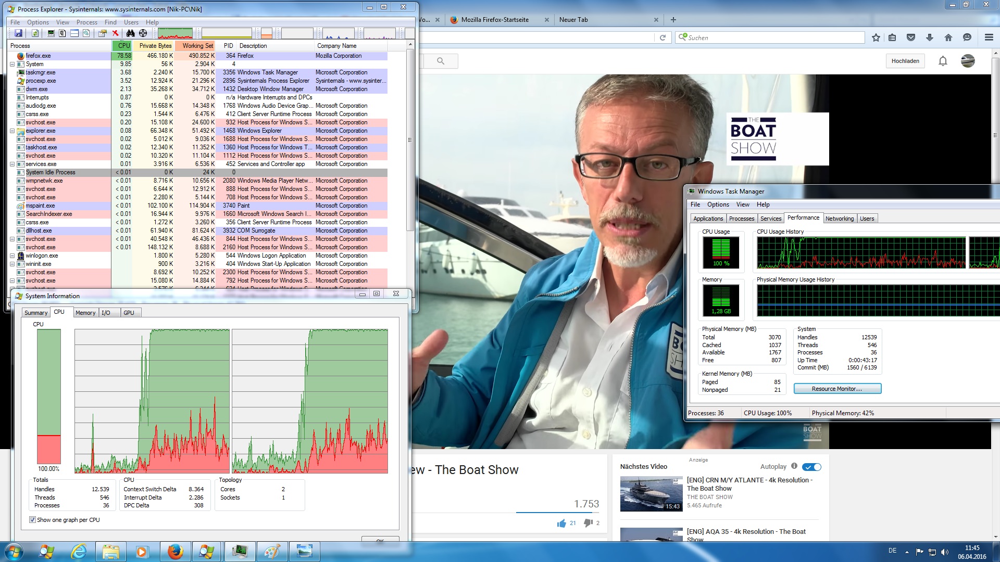Click the Refresh Now toolbar icon
1000x562 pixels.
(35, 33)
